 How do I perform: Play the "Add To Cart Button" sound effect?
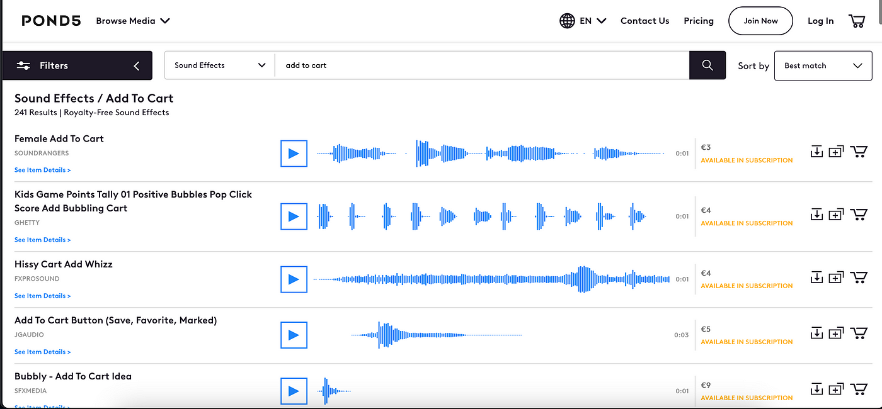[x=294, y=335]
